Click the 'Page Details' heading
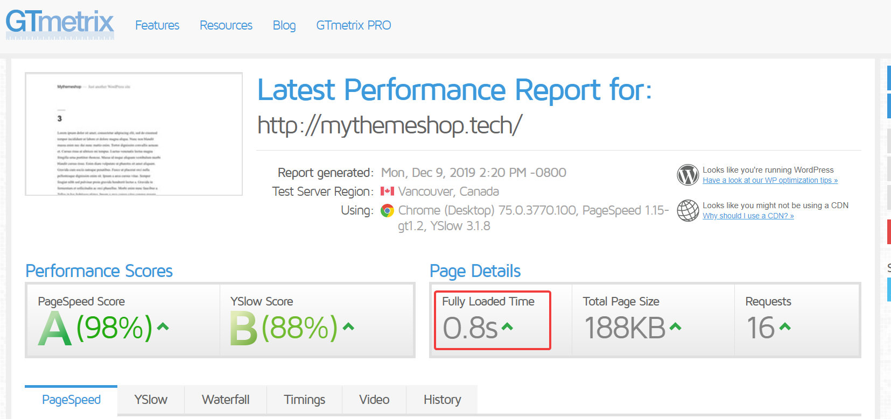 [x=475, y=271]
